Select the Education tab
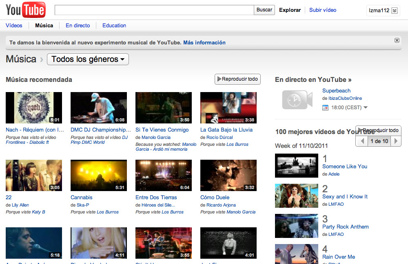408x264 pixels. pyautogui.click(x=114, y=25)
